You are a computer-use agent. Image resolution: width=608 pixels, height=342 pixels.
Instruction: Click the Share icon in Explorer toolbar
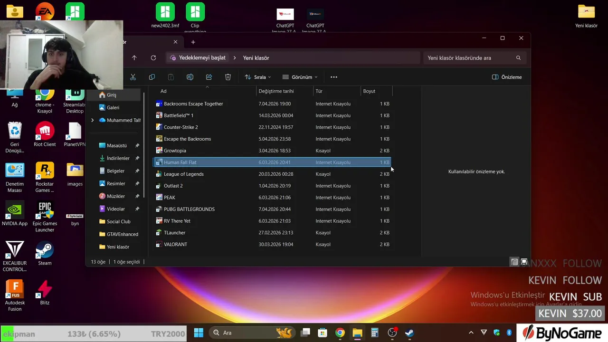coord(209,77)
